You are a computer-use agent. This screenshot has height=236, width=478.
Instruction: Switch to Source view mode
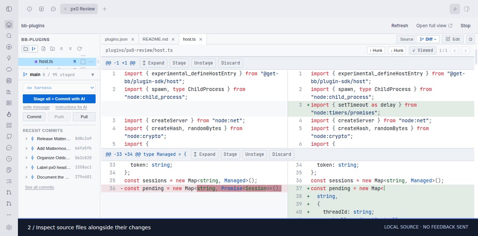click(x=407, y=39)
